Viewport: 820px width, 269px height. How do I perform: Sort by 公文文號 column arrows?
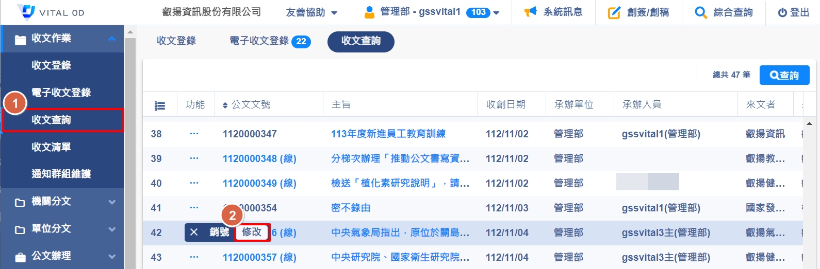click(x=225, y=105)
